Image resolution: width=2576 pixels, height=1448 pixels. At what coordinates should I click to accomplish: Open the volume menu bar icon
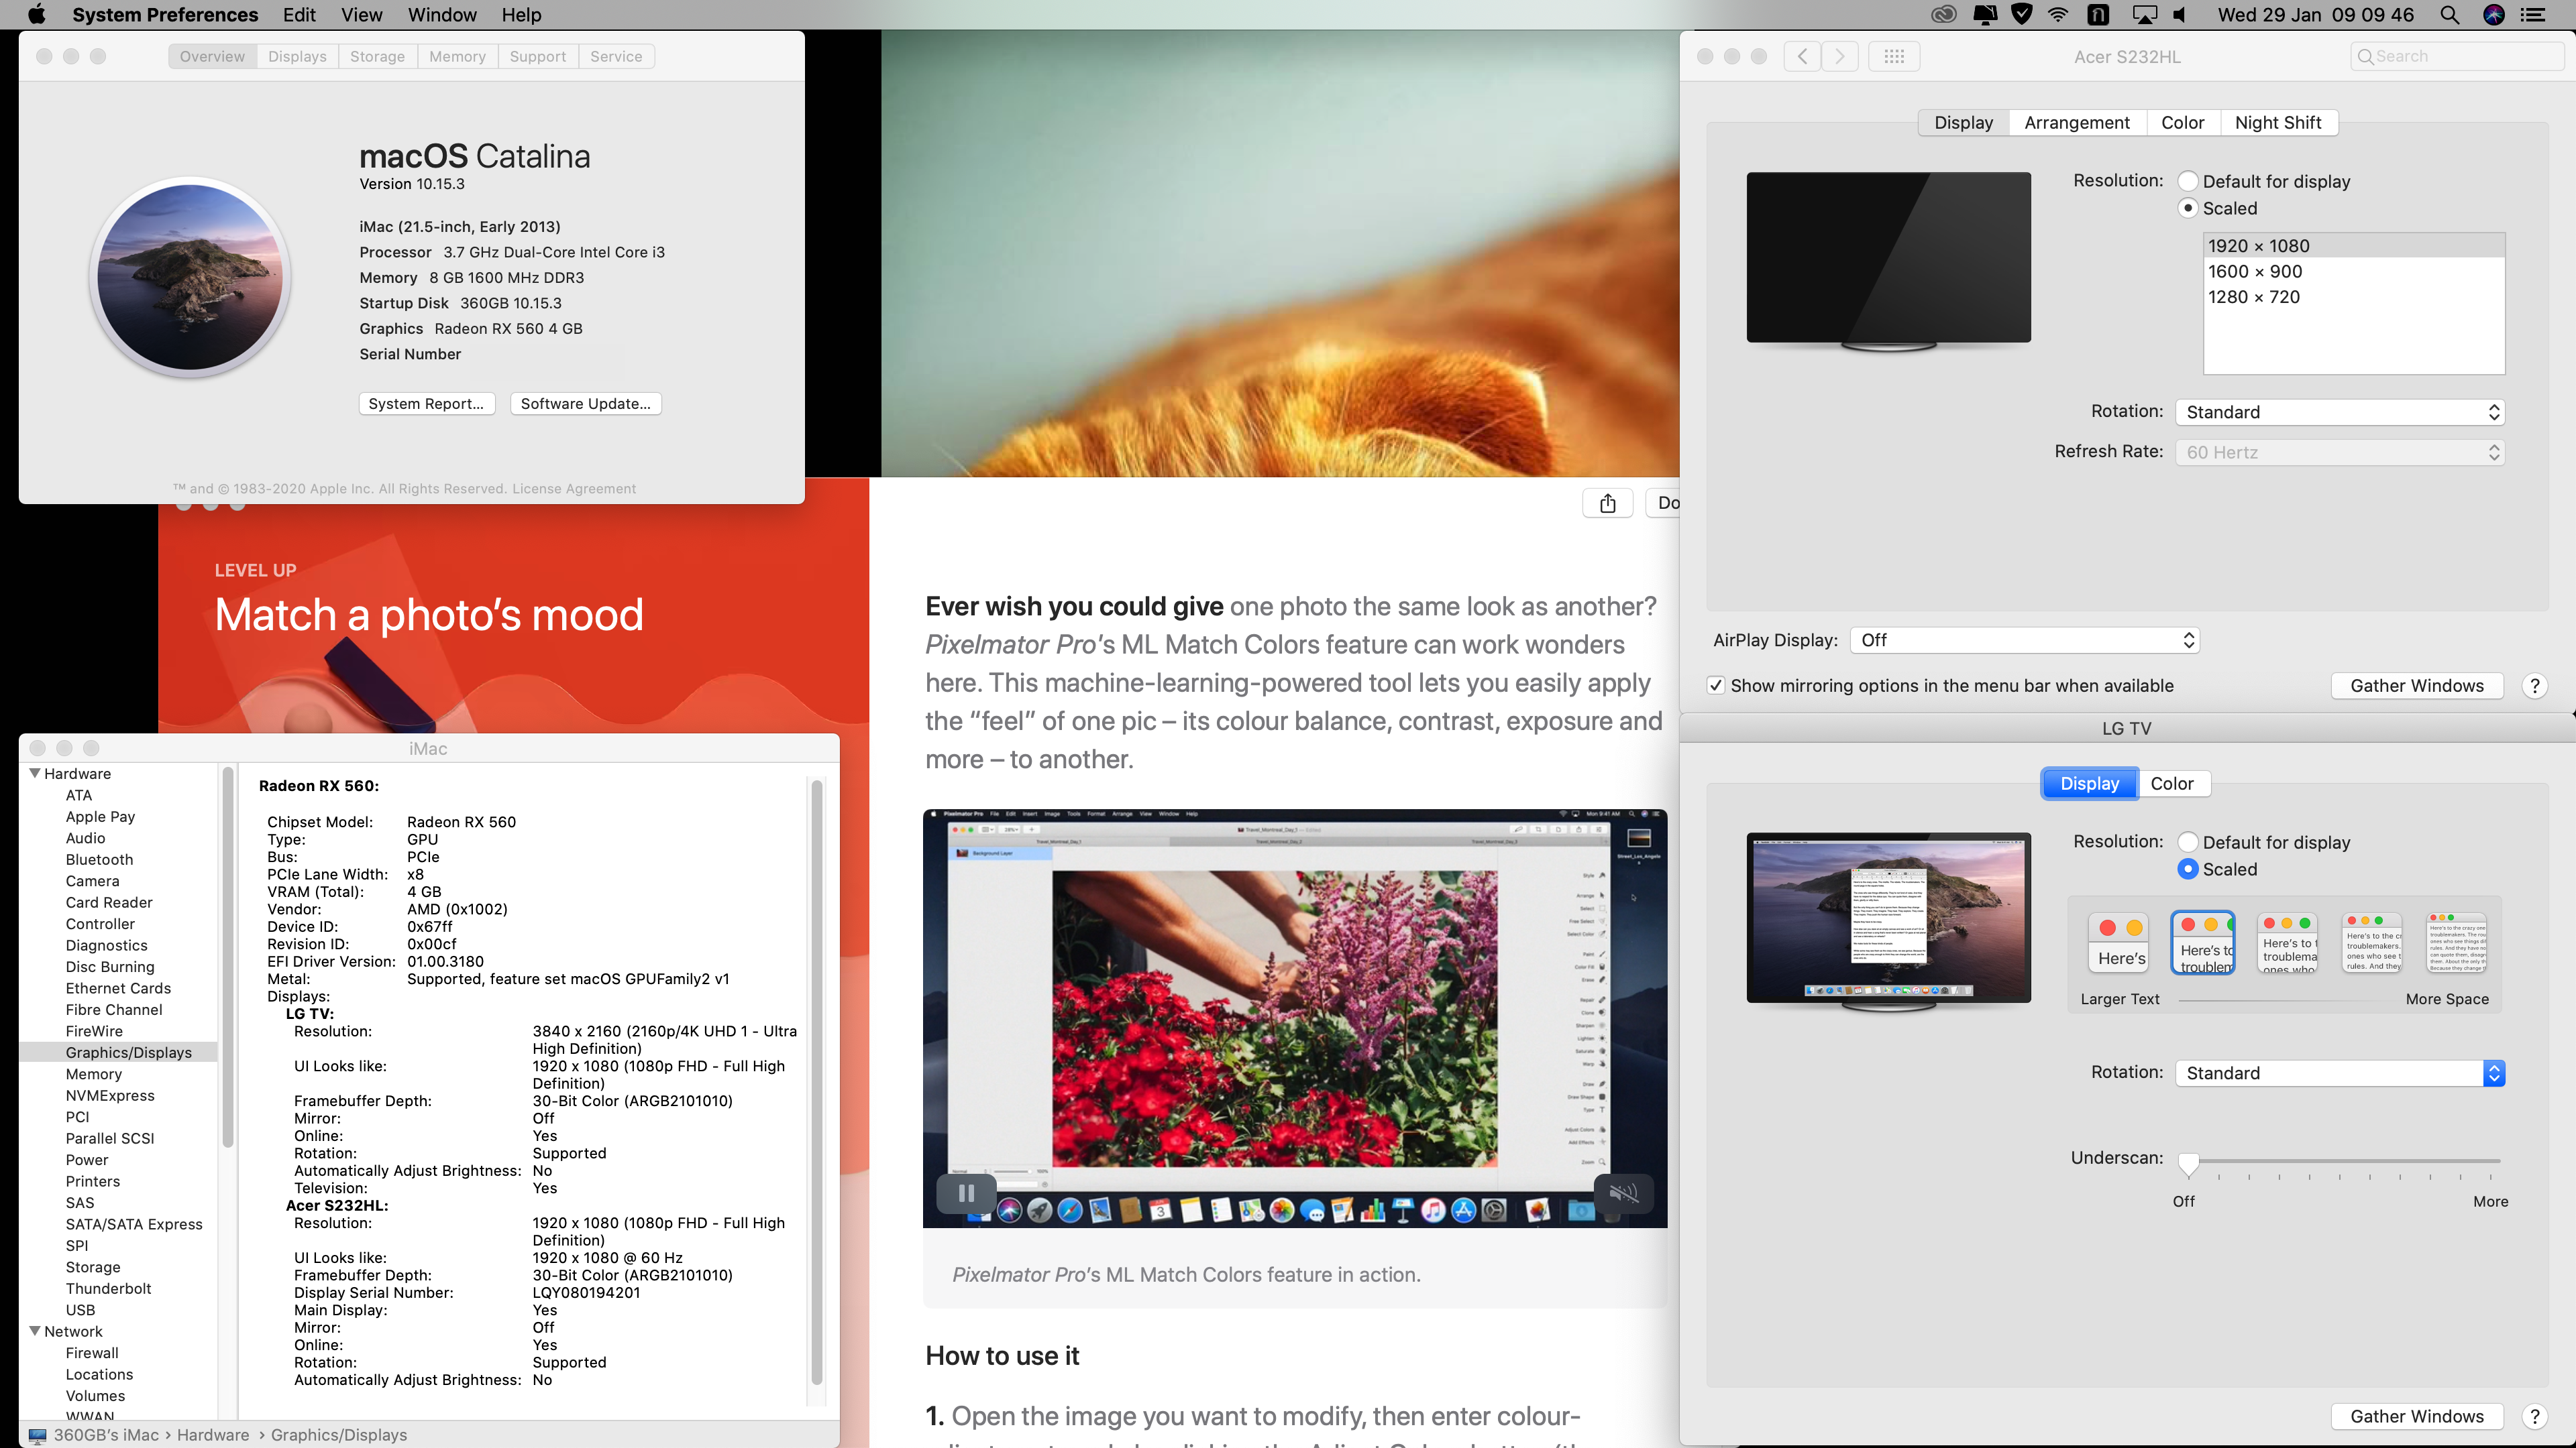click(x=2181, y=15)
